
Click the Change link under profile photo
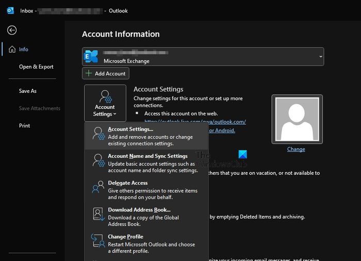coord(296,149)
